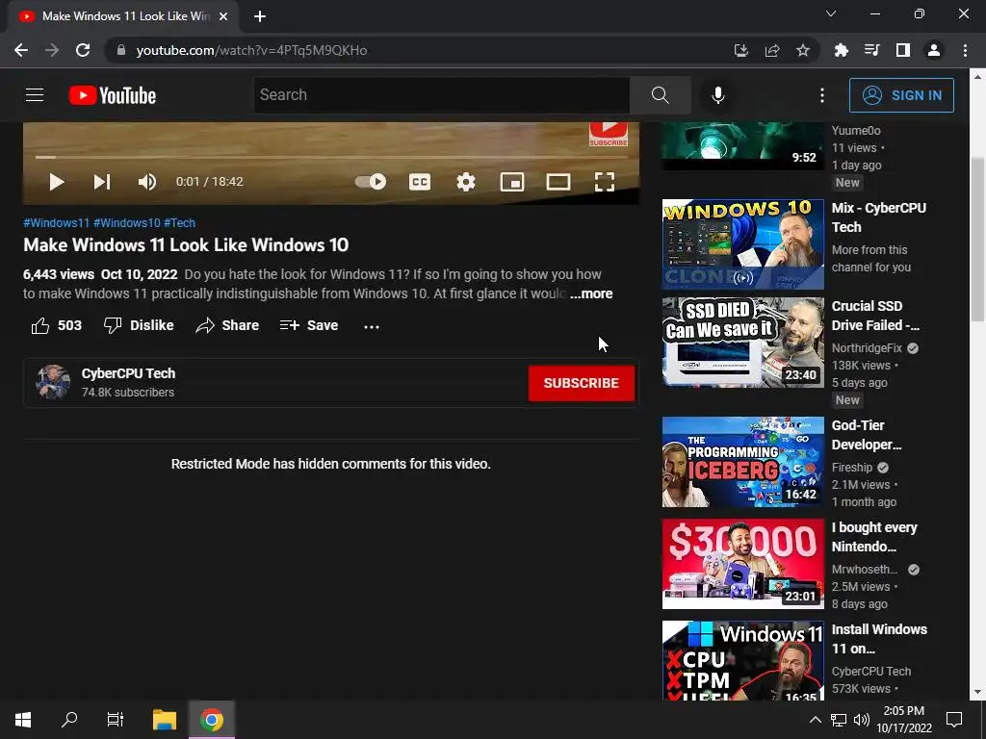
Task: Open Windows taskbar search
Action: 69,720
